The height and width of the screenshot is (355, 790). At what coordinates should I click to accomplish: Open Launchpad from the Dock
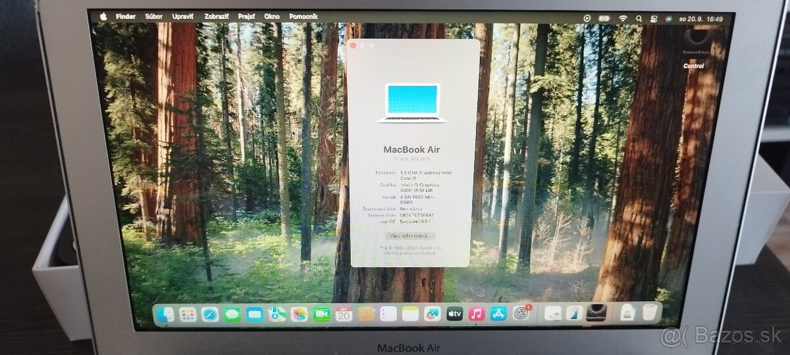pos(188,314)
